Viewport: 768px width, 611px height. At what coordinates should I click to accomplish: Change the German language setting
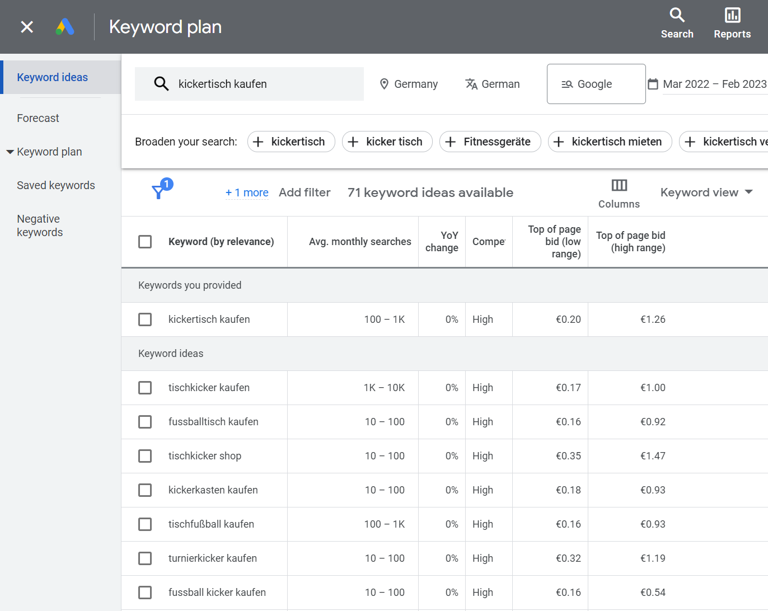click(493, 84)
